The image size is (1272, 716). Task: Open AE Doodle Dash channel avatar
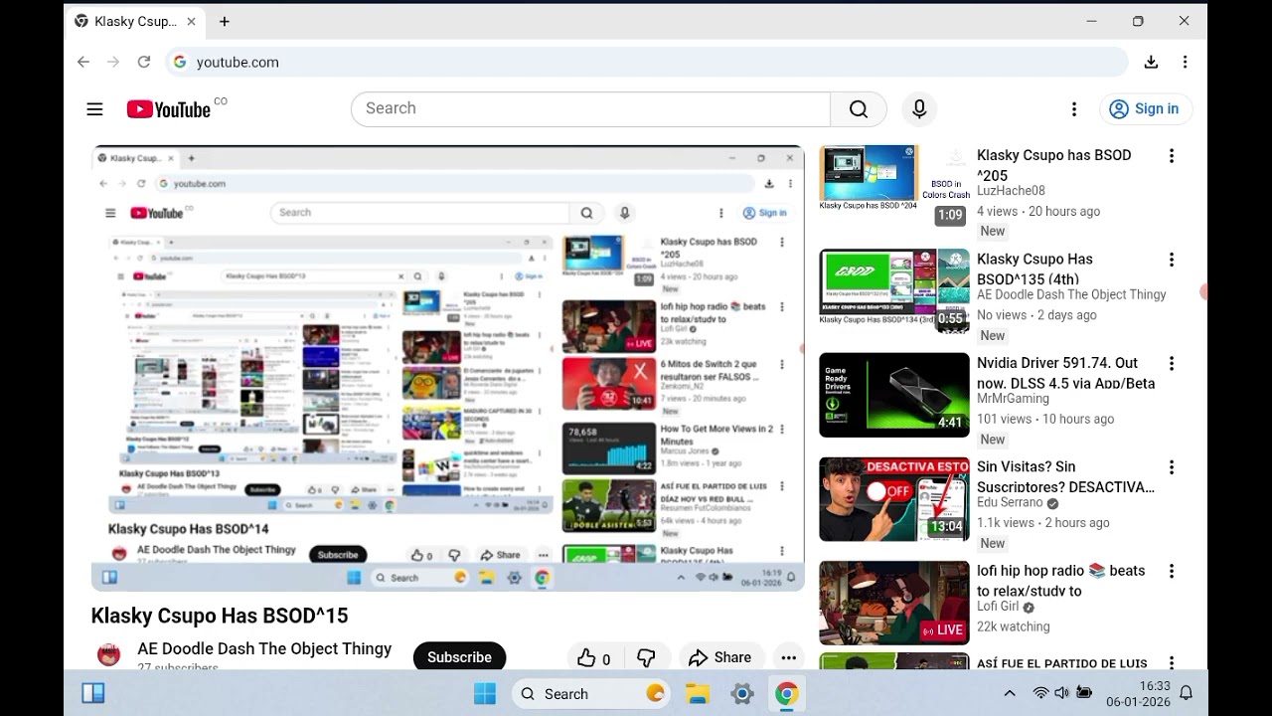point(109,654)
